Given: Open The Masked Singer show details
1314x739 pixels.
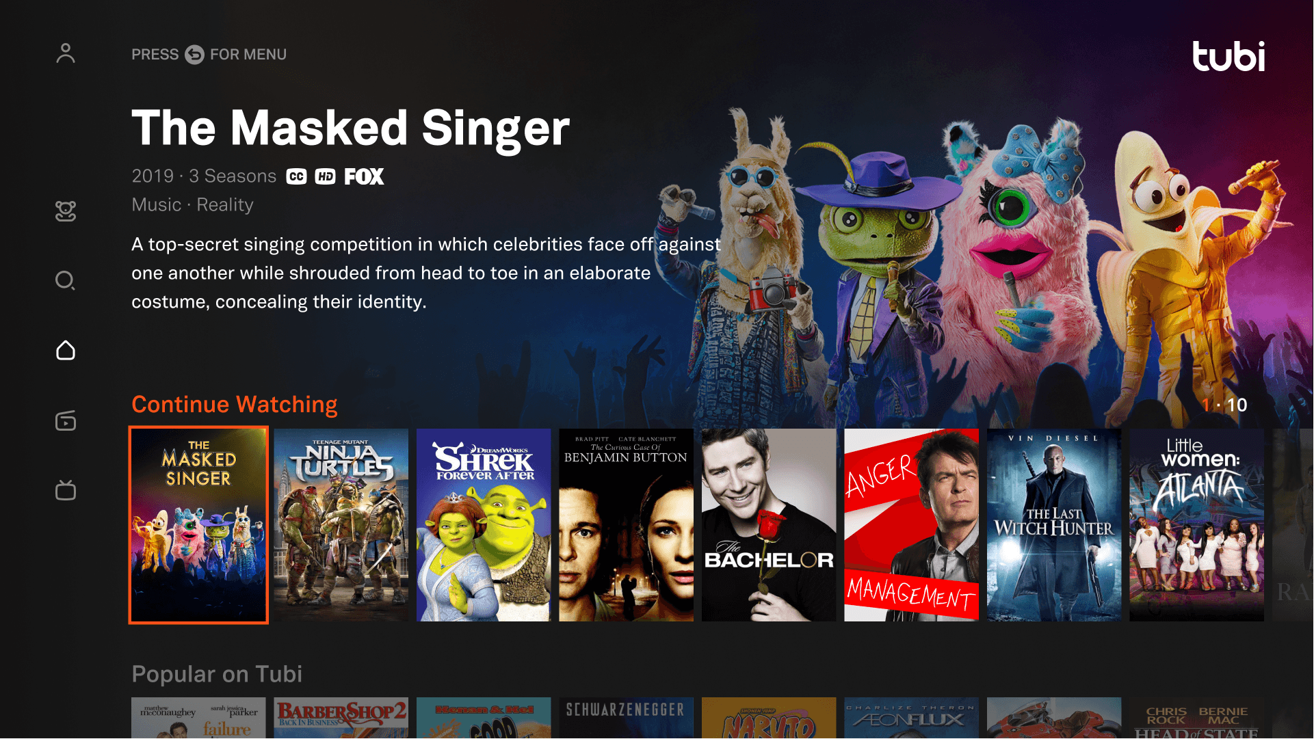Looking at the screenshot, I should click(x=198, y=525).
